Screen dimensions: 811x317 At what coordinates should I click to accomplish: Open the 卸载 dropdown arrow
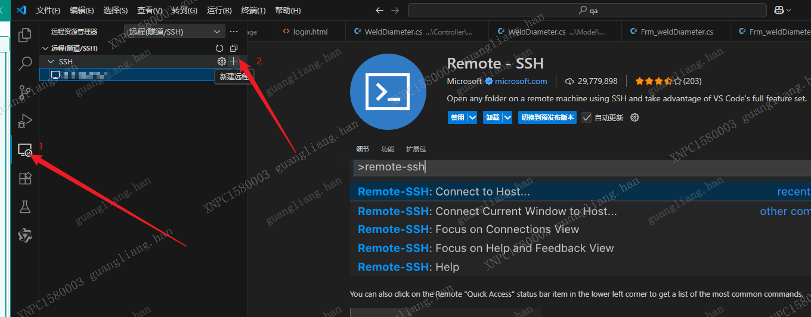point(508,117)
